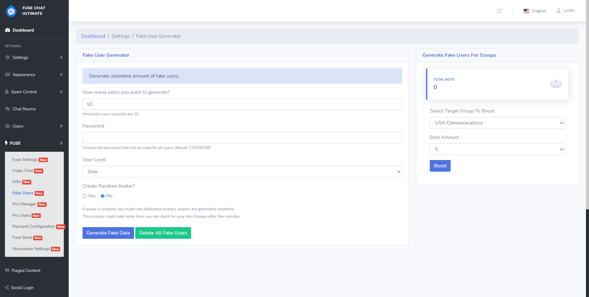The width and height of the screenshot is (589, 297).
Task: Open Pro Users menu item
Action: [26, 215]
